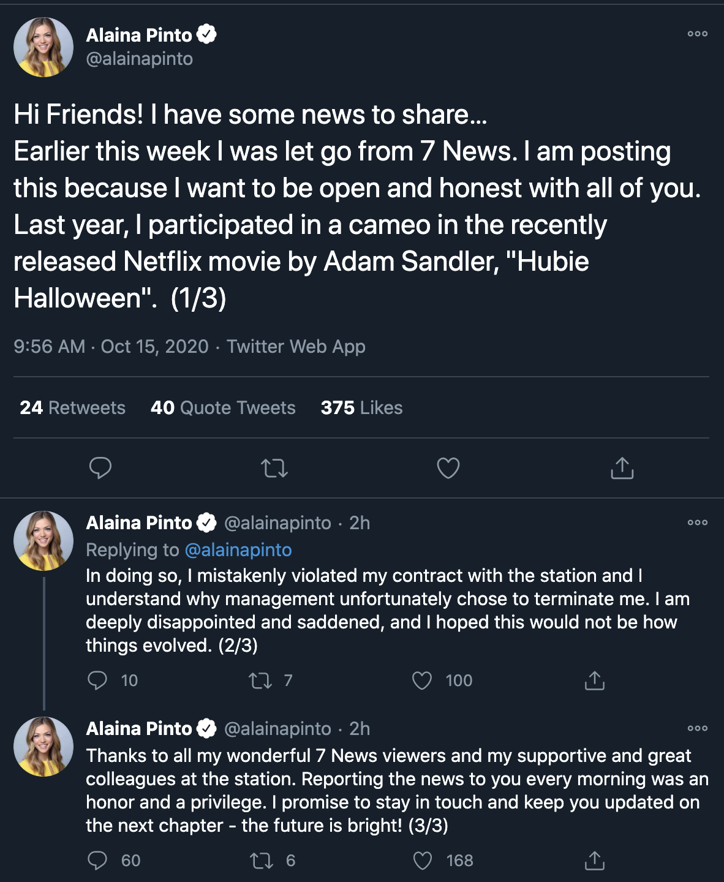Like the main tweet about 7 News

tap(448, 469)
